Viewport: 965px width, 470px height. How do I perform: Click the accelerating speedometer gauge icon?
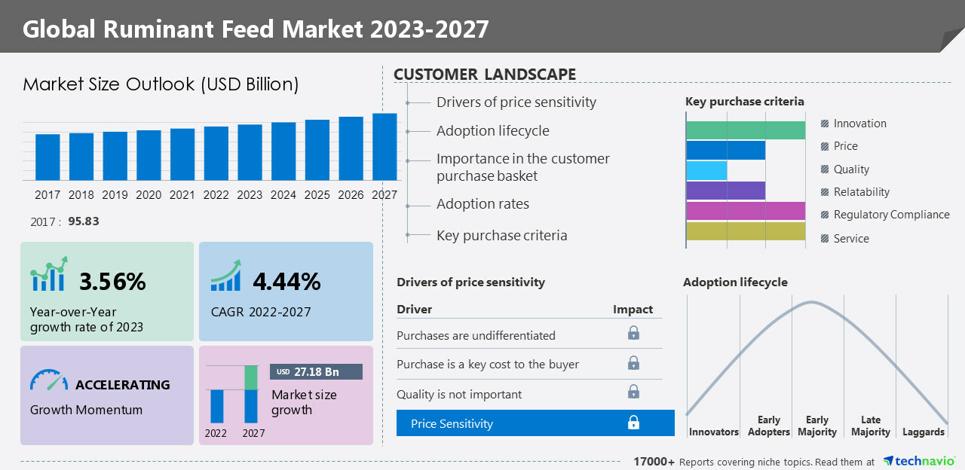(49, 380)
